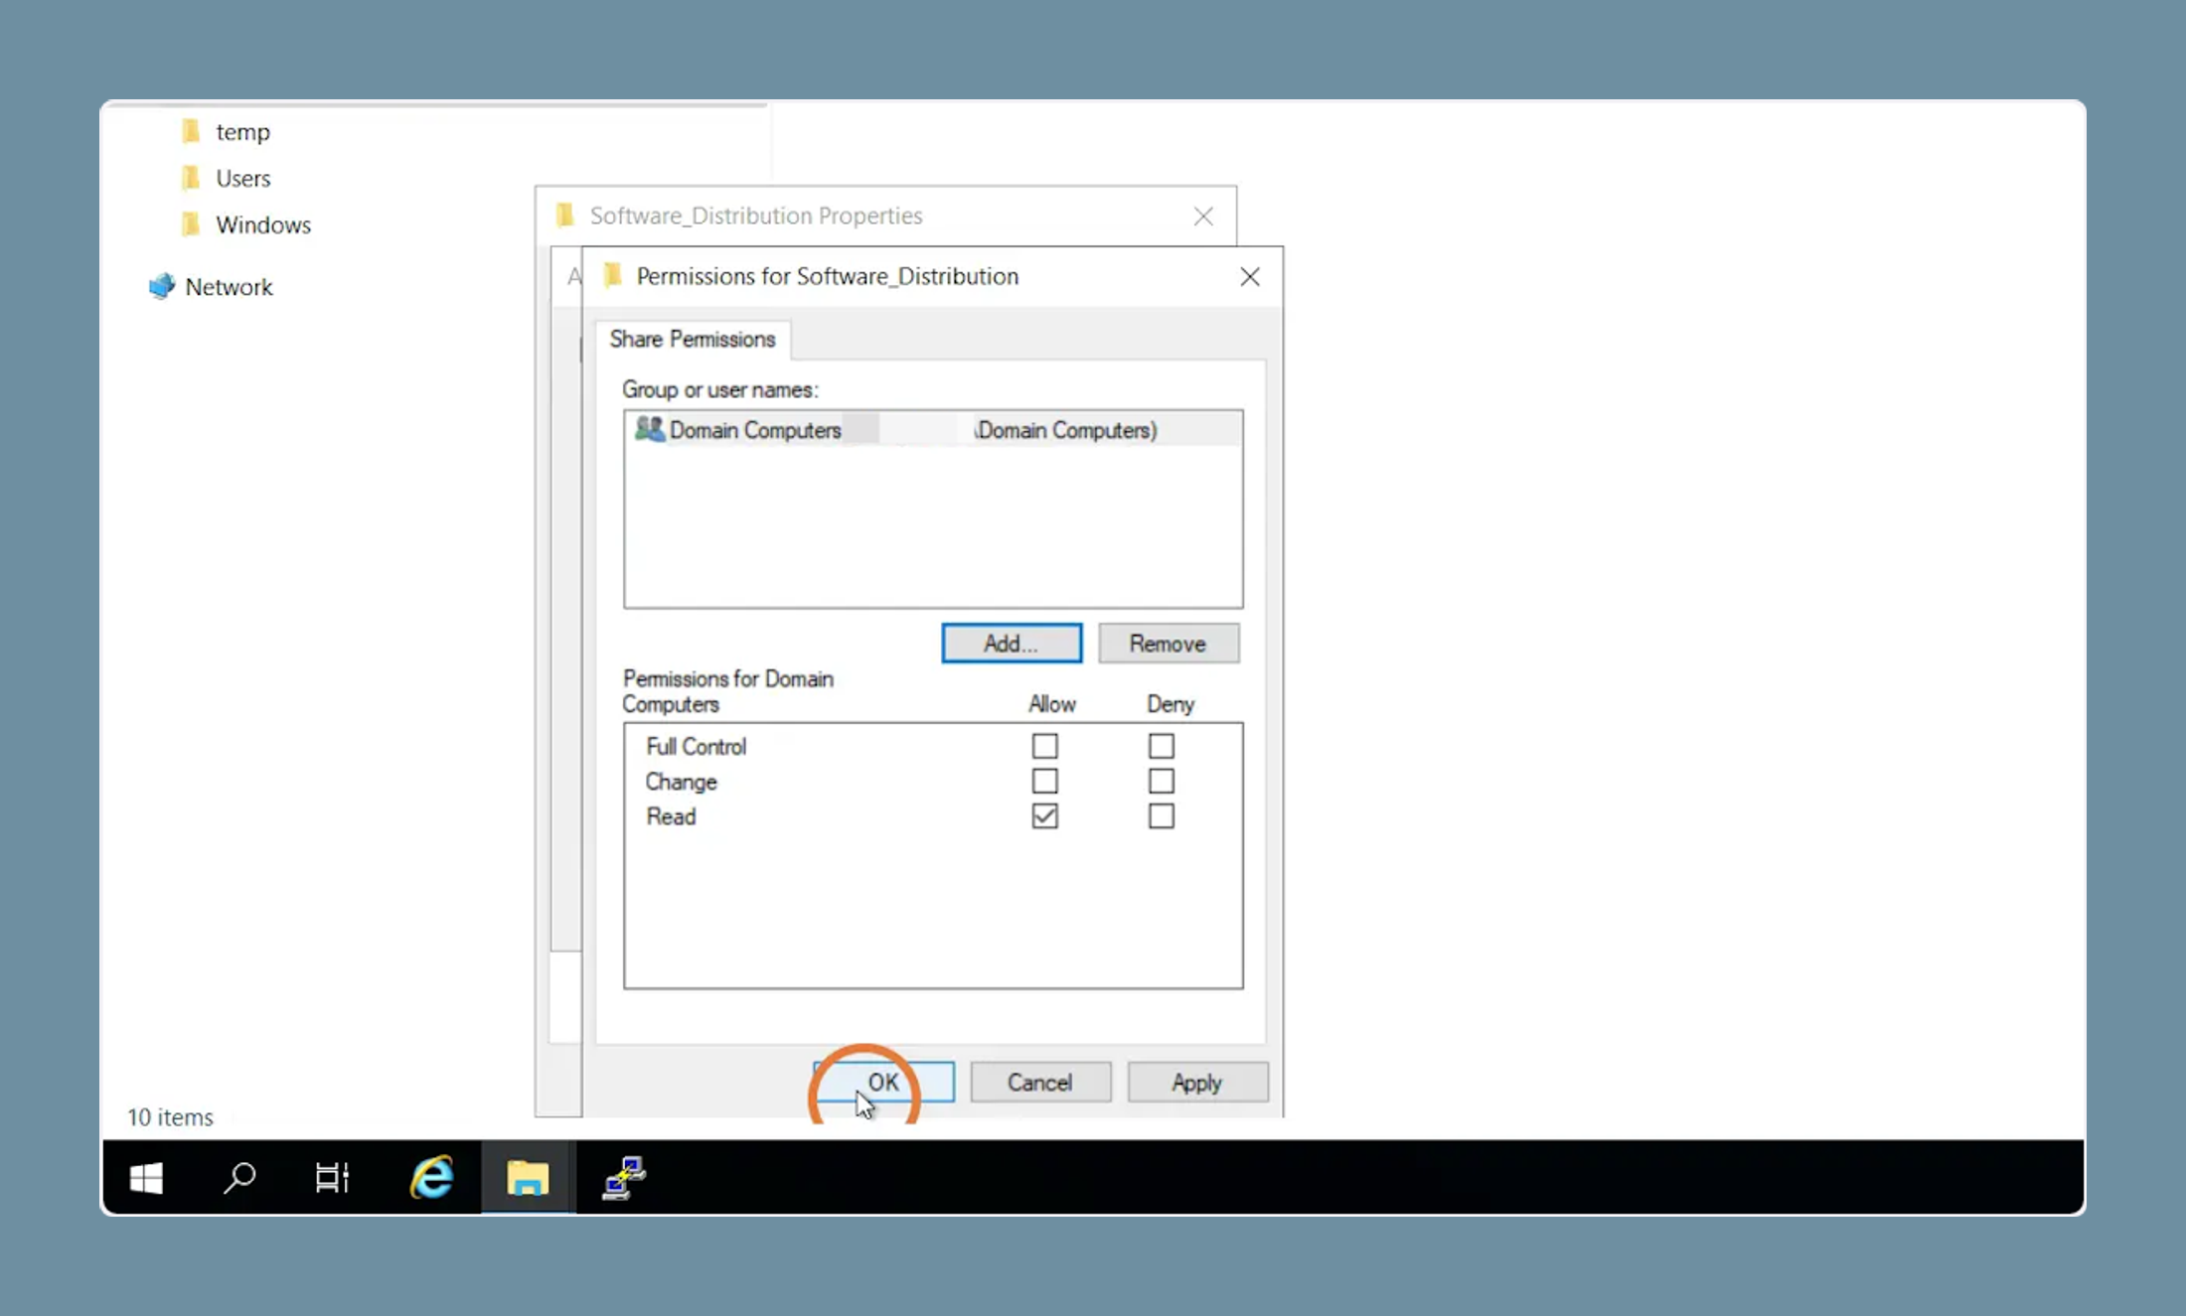
Task: Open File Explorer from taskbar
Action: (528, 1178)
